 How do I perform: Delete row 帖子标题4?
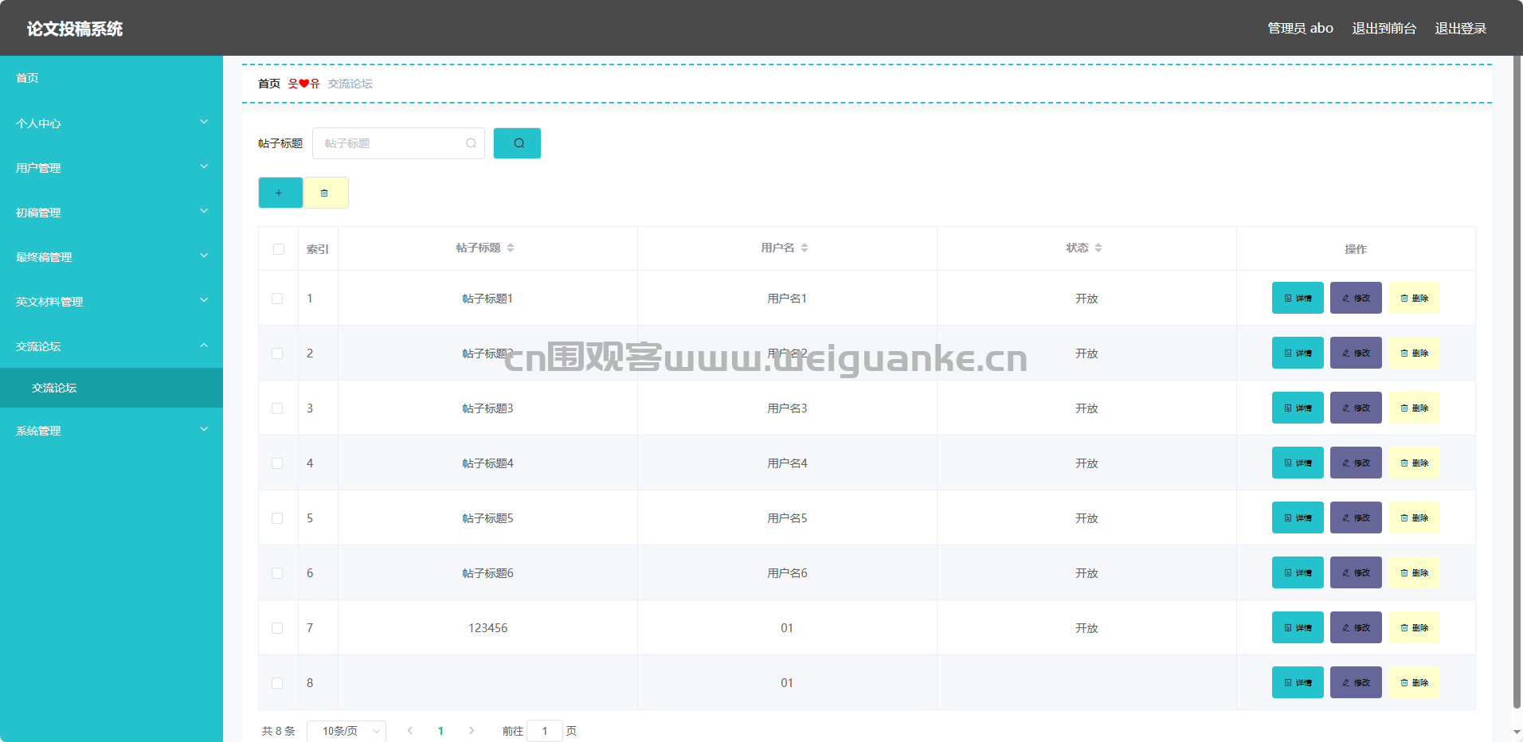(x=1414, y=463)
